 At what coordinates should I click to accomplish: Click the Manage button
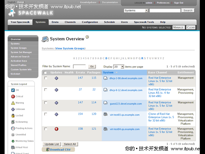tap(178, 28)
